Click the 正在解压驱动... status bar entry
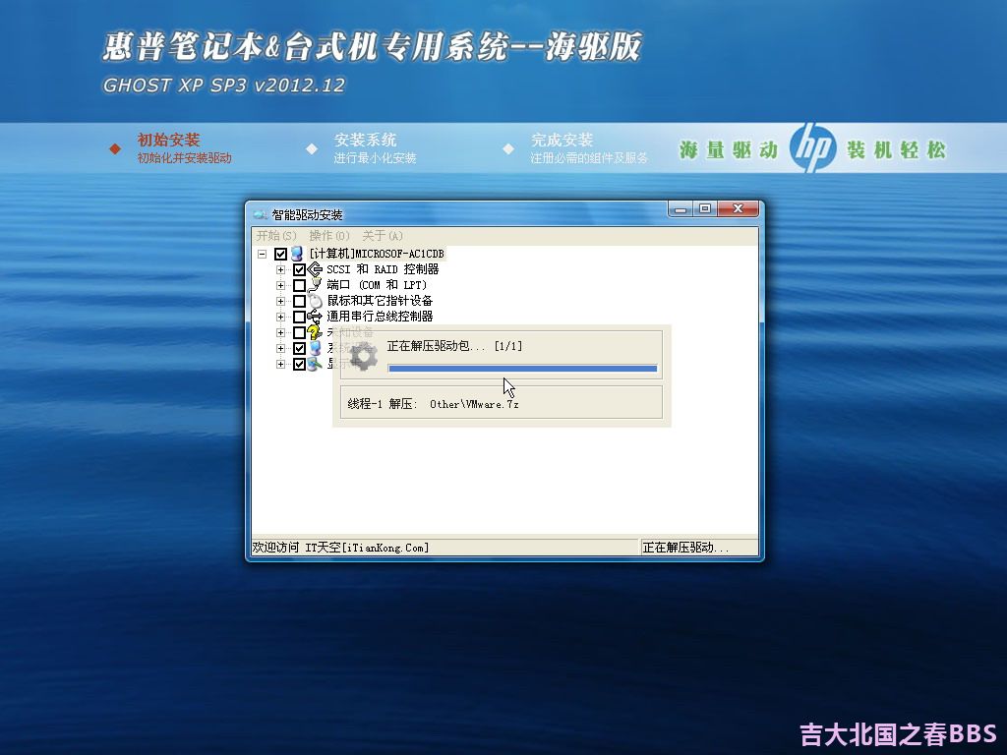This screenshot has height=755, width=1007. (685, 548)
